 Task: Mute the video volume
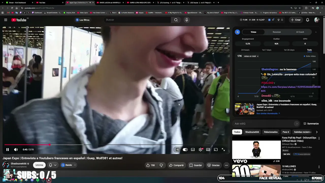[x=16, y=150]
